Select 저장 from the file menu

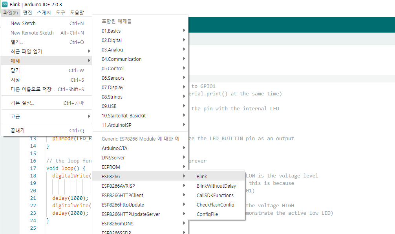click(x=47, y=80)
